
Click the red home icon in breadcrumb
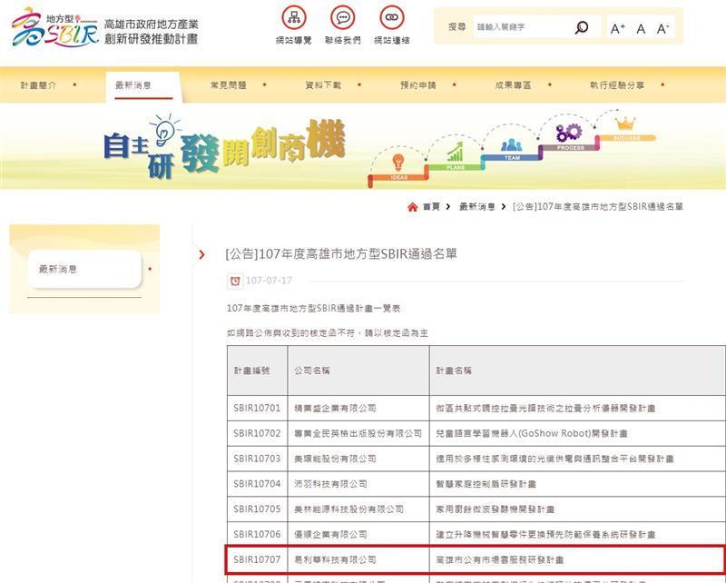point(413,207)
